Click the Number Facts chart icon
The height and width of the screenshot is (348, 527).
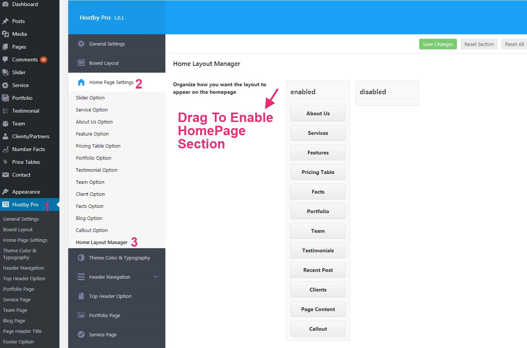(x=5, y=149)
